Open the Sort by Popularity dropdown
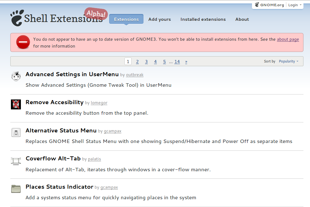310x207 pixels. [x=288, y=61]
